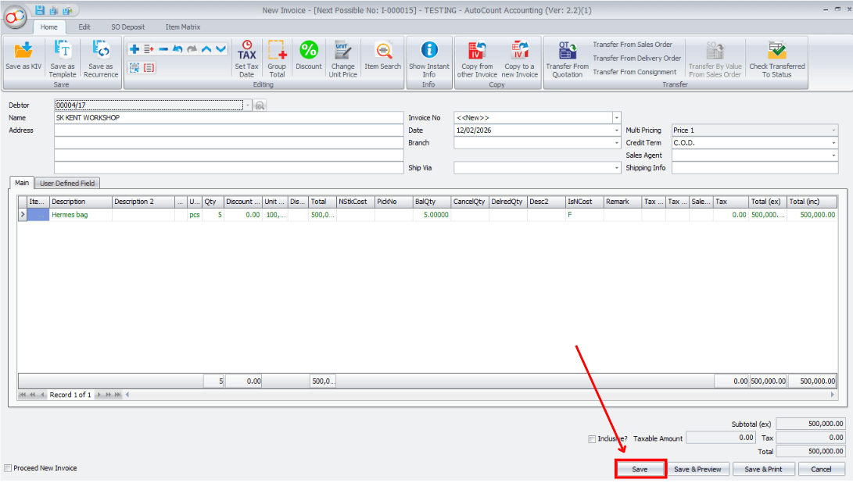Click the Save & Print button
This screenshot has width=853, height=483.
pos(764,469)
